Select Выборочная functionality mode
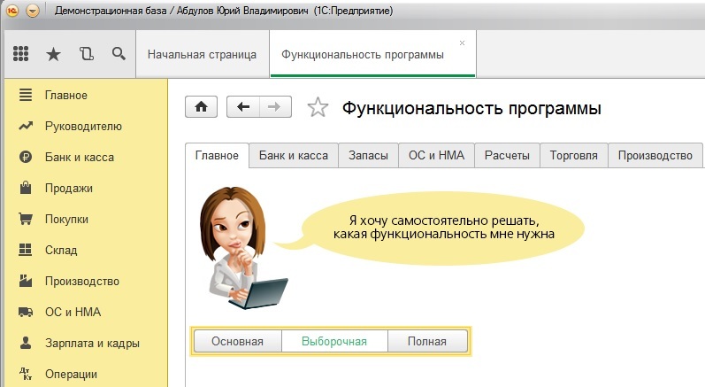Screen dimensions: 705x387 point(333,342)
